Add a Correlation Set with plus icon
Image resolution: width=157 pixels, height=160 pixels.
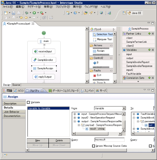tap(149, 78)
